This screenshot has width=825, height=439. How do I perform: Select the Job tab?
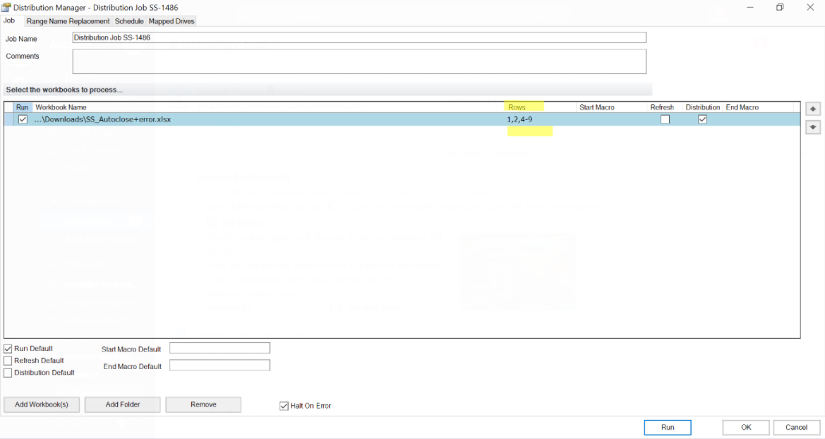point(9,21)
